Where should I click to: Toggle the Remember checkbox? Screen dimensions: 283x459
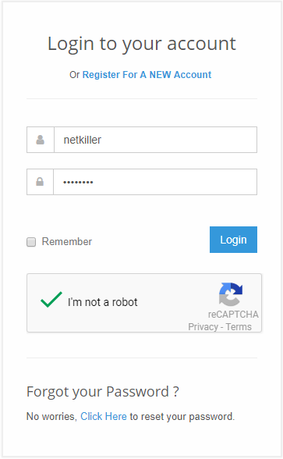31,242
